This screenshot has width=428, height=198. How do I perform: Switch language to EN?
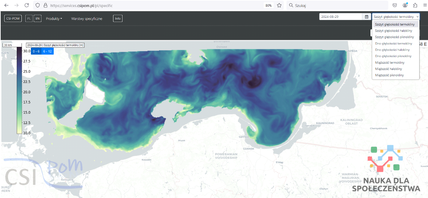point(37,19)
